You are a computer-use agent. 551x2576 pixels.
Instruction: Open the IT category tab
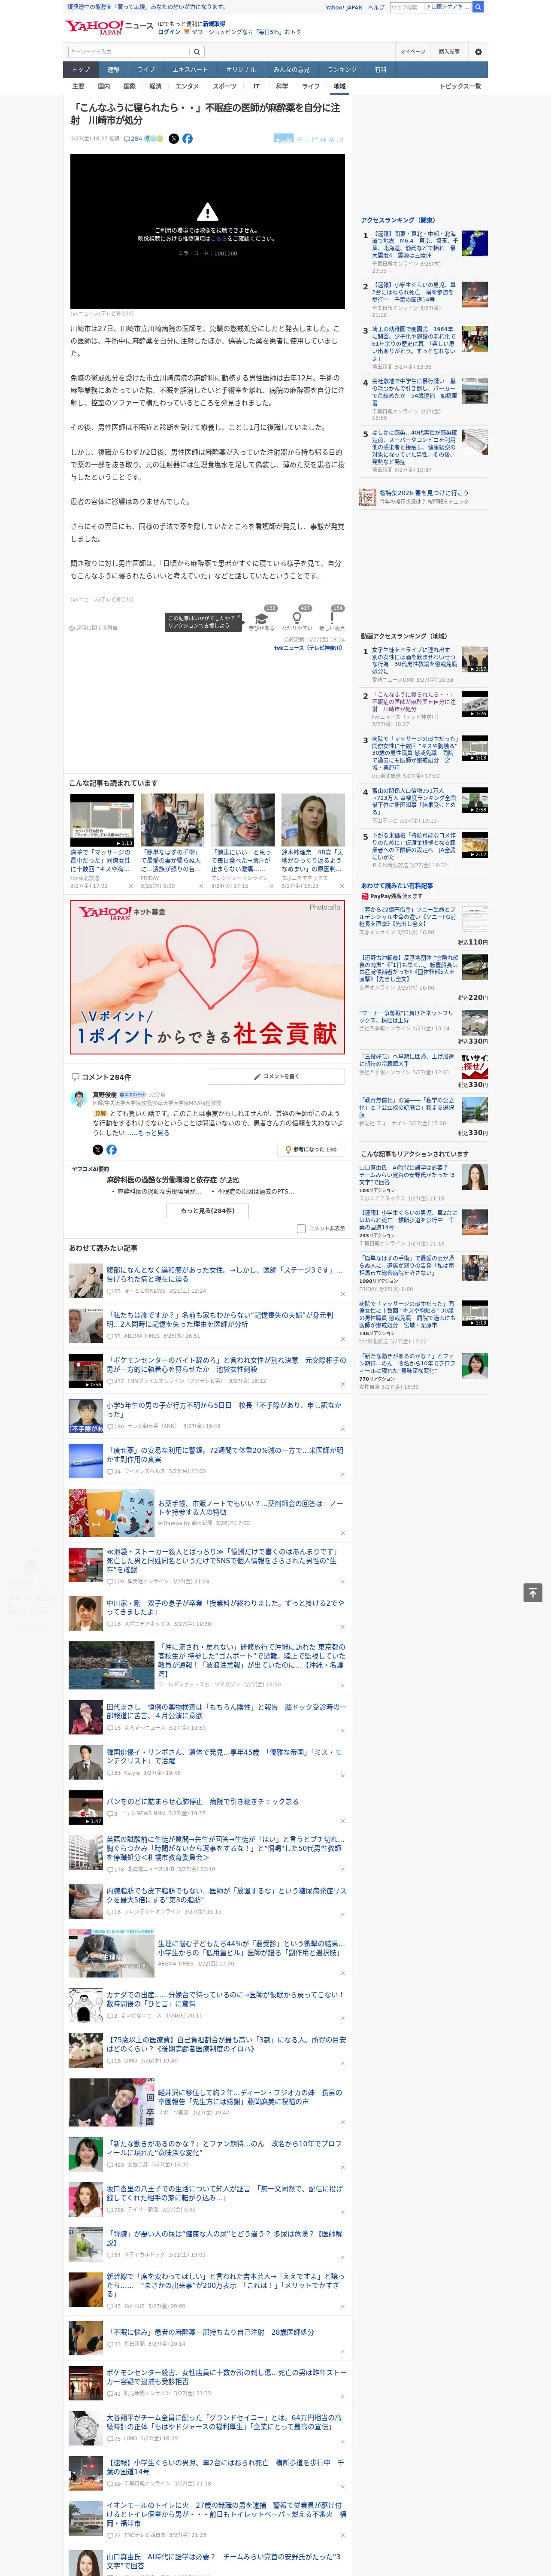pos(256,86)
